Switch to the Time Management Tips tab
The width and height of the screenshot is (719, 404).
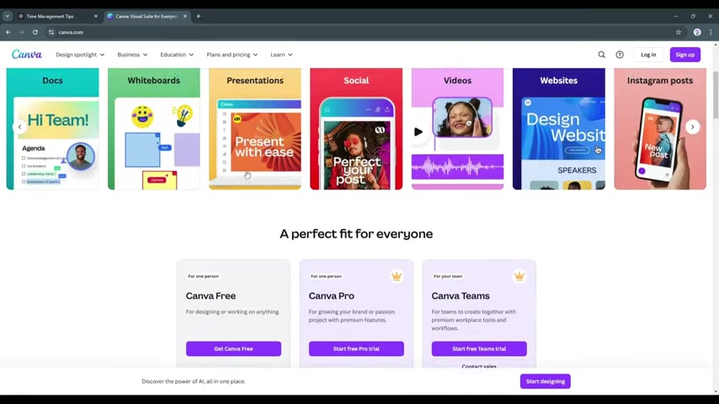pyautogui.click(x=56, y=16)
